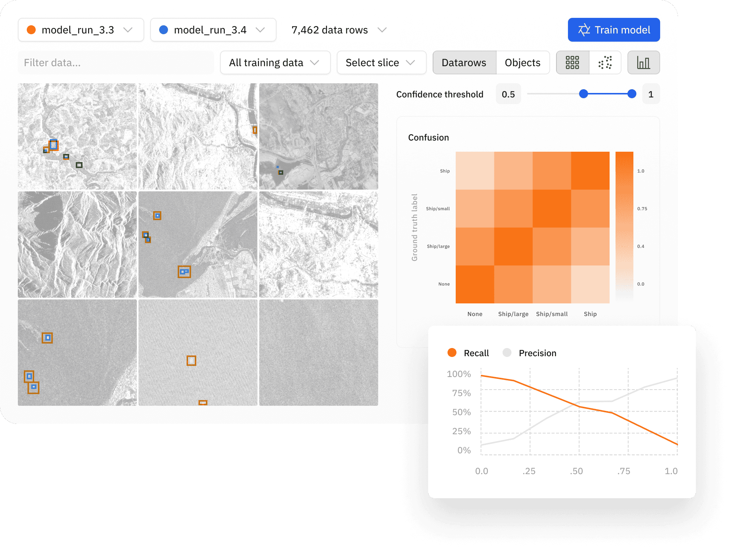Screen dimensions: 733x554
Task: Expand the model_run_3.4 dropdown
Action: pos(260,30)
